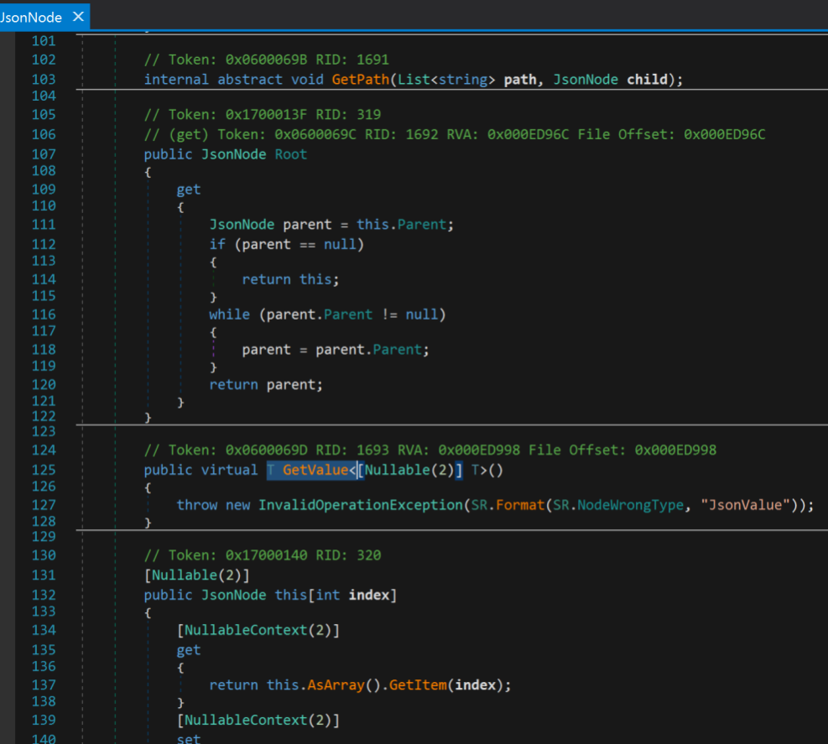Image resolution: width=828 pixels, height=744 pixels.
Task: Click the get accessor keyword on line 109
Action: (189, 190)
